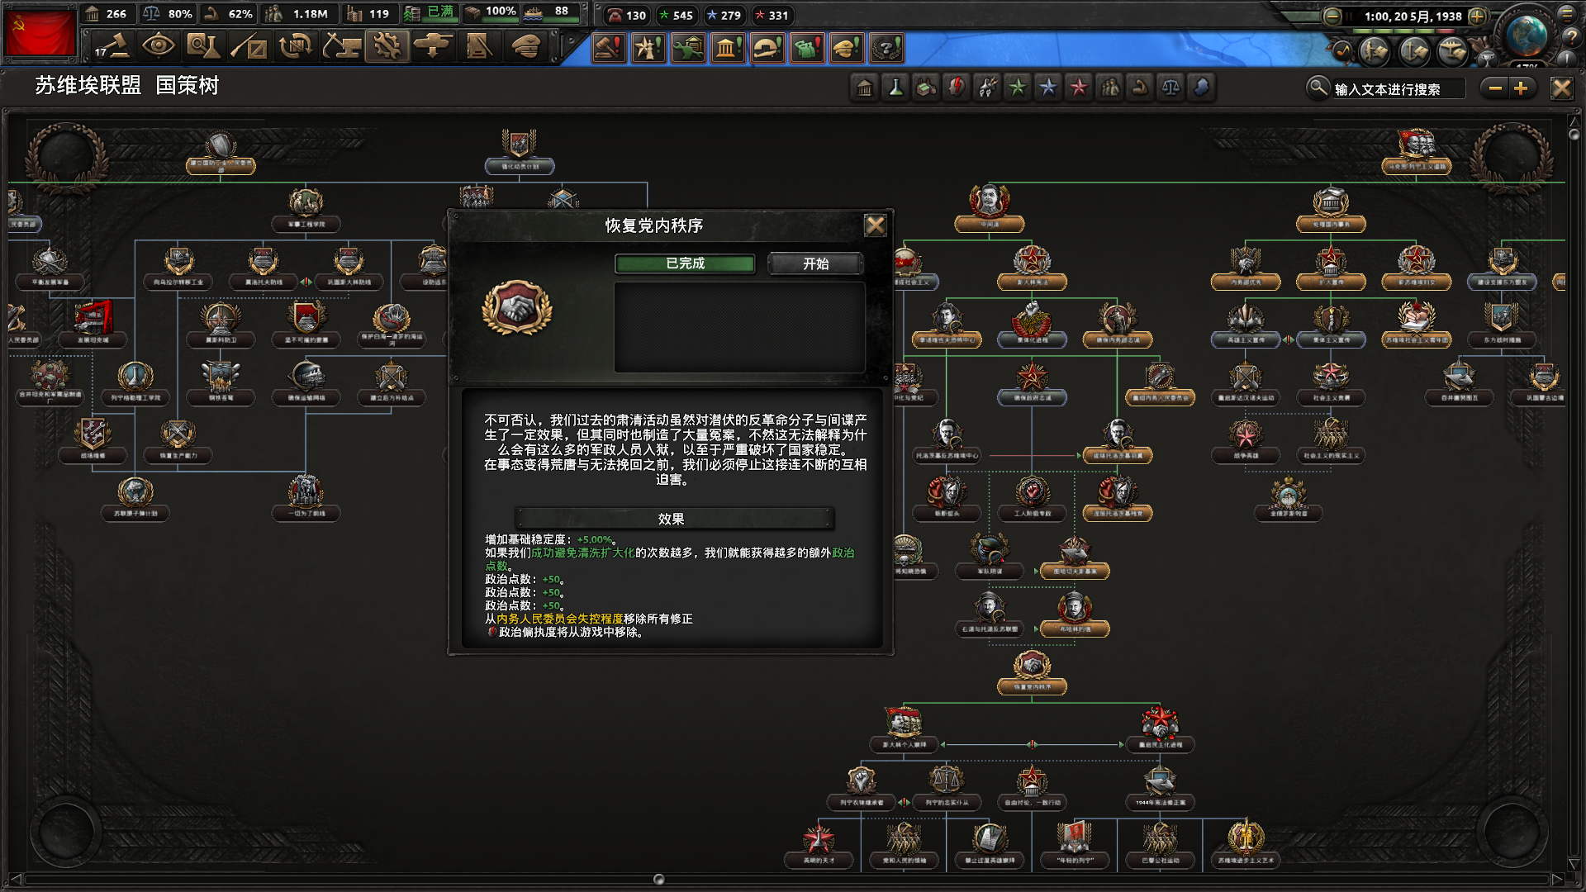Open the army theater overview icon

(1375, 52)
